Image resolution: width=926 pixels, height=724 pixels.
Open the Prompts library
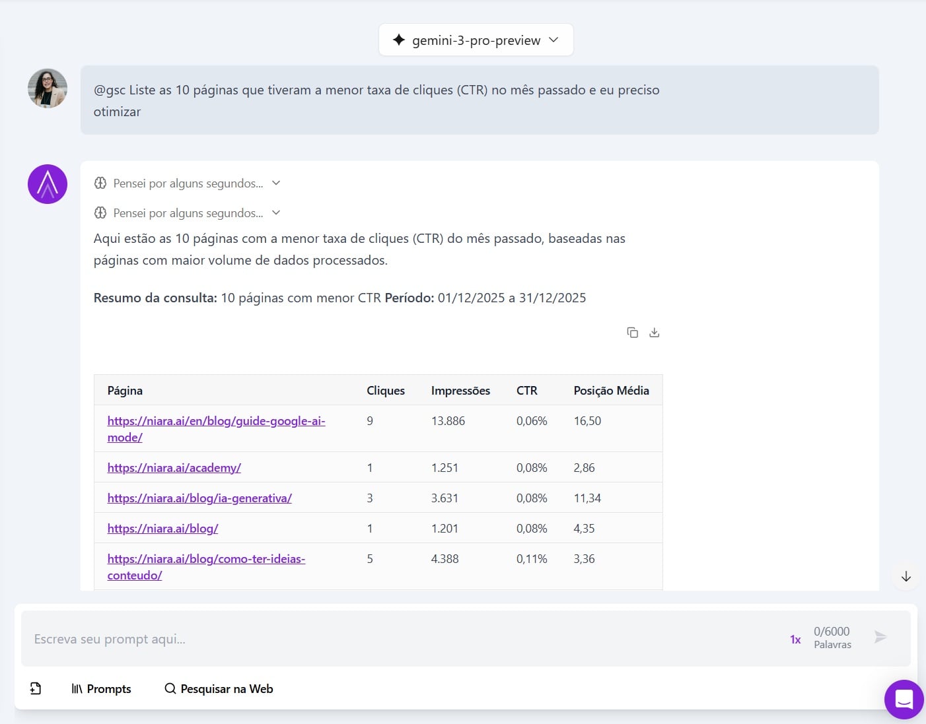click(x=101, y=689)
